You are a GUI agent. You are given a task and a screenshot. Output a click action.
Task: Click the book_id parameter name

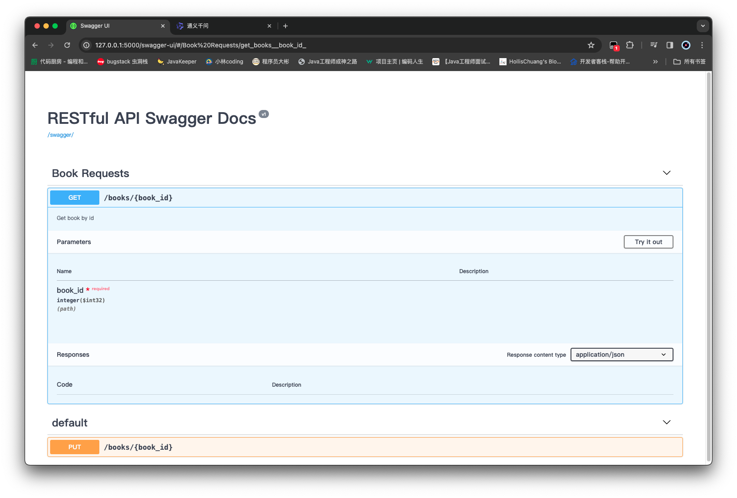click(x=70, y=291)
